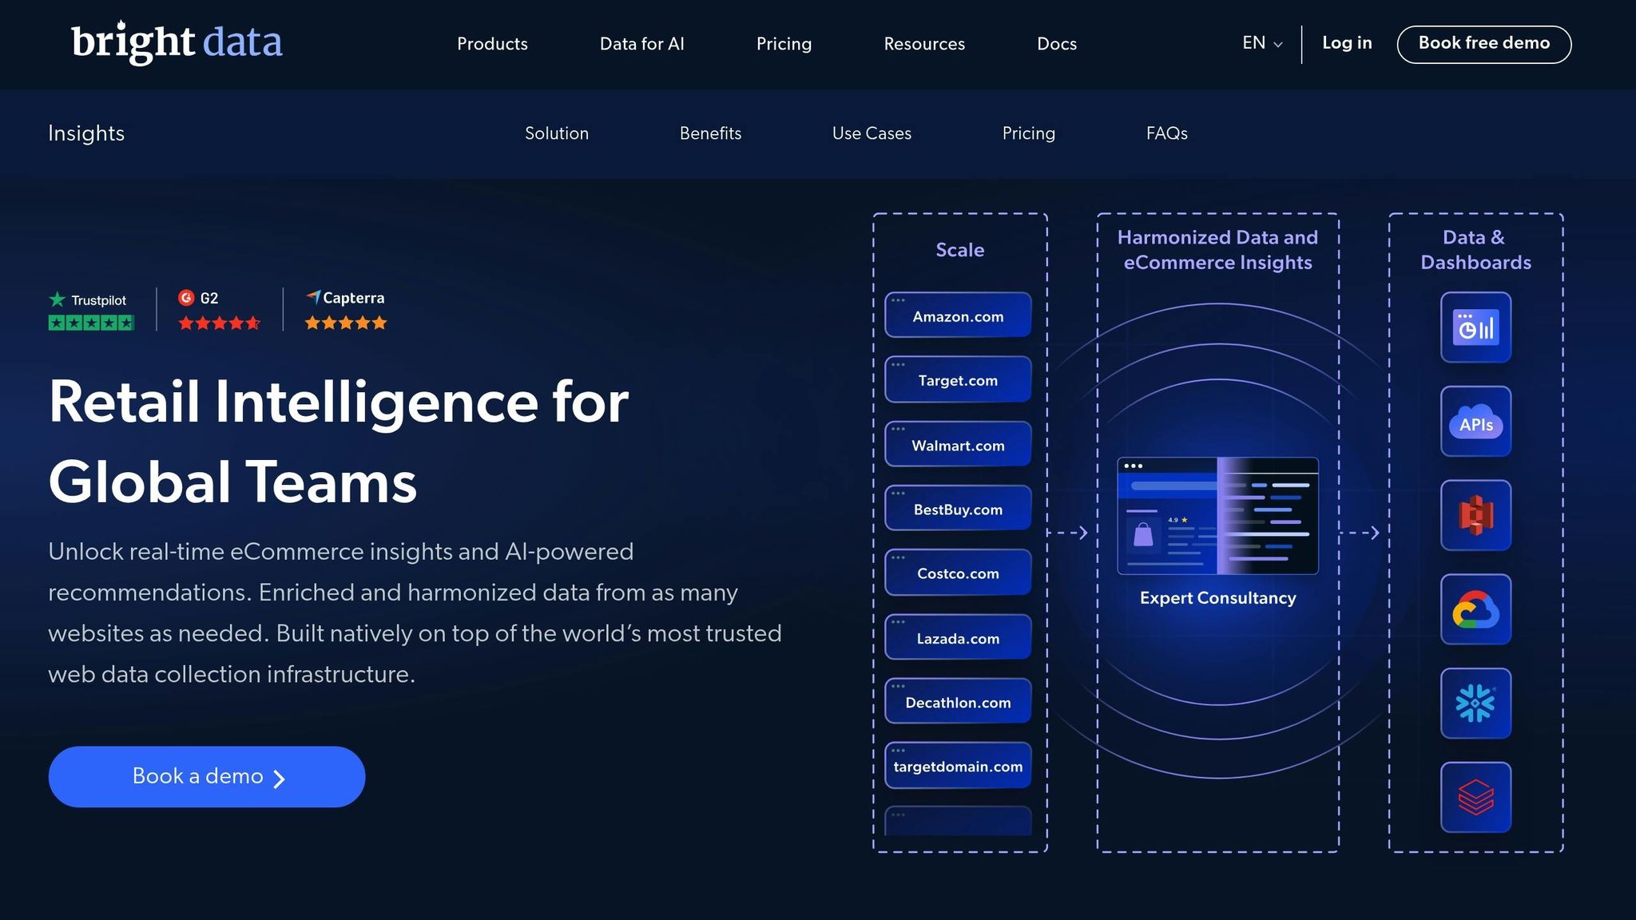Select the Capterra five-star rating
Screen dimensions: 1636x920
pyautogui.click(x=345, y=310)
